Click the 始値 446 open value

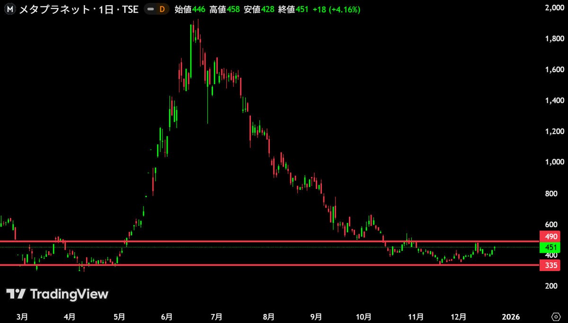coord(190,9)
